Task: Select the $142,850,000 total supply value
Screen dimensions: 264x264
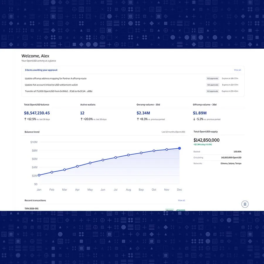Action: 207,140
